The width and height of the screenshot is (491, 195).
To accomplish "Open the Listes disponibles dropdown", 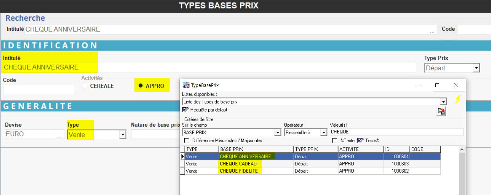I will [443, 102].
